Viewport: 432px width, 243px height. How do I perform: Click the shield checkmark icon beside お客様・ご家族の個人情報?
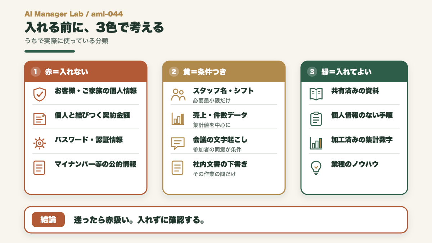pyautogui.click(x=39, y=94)
